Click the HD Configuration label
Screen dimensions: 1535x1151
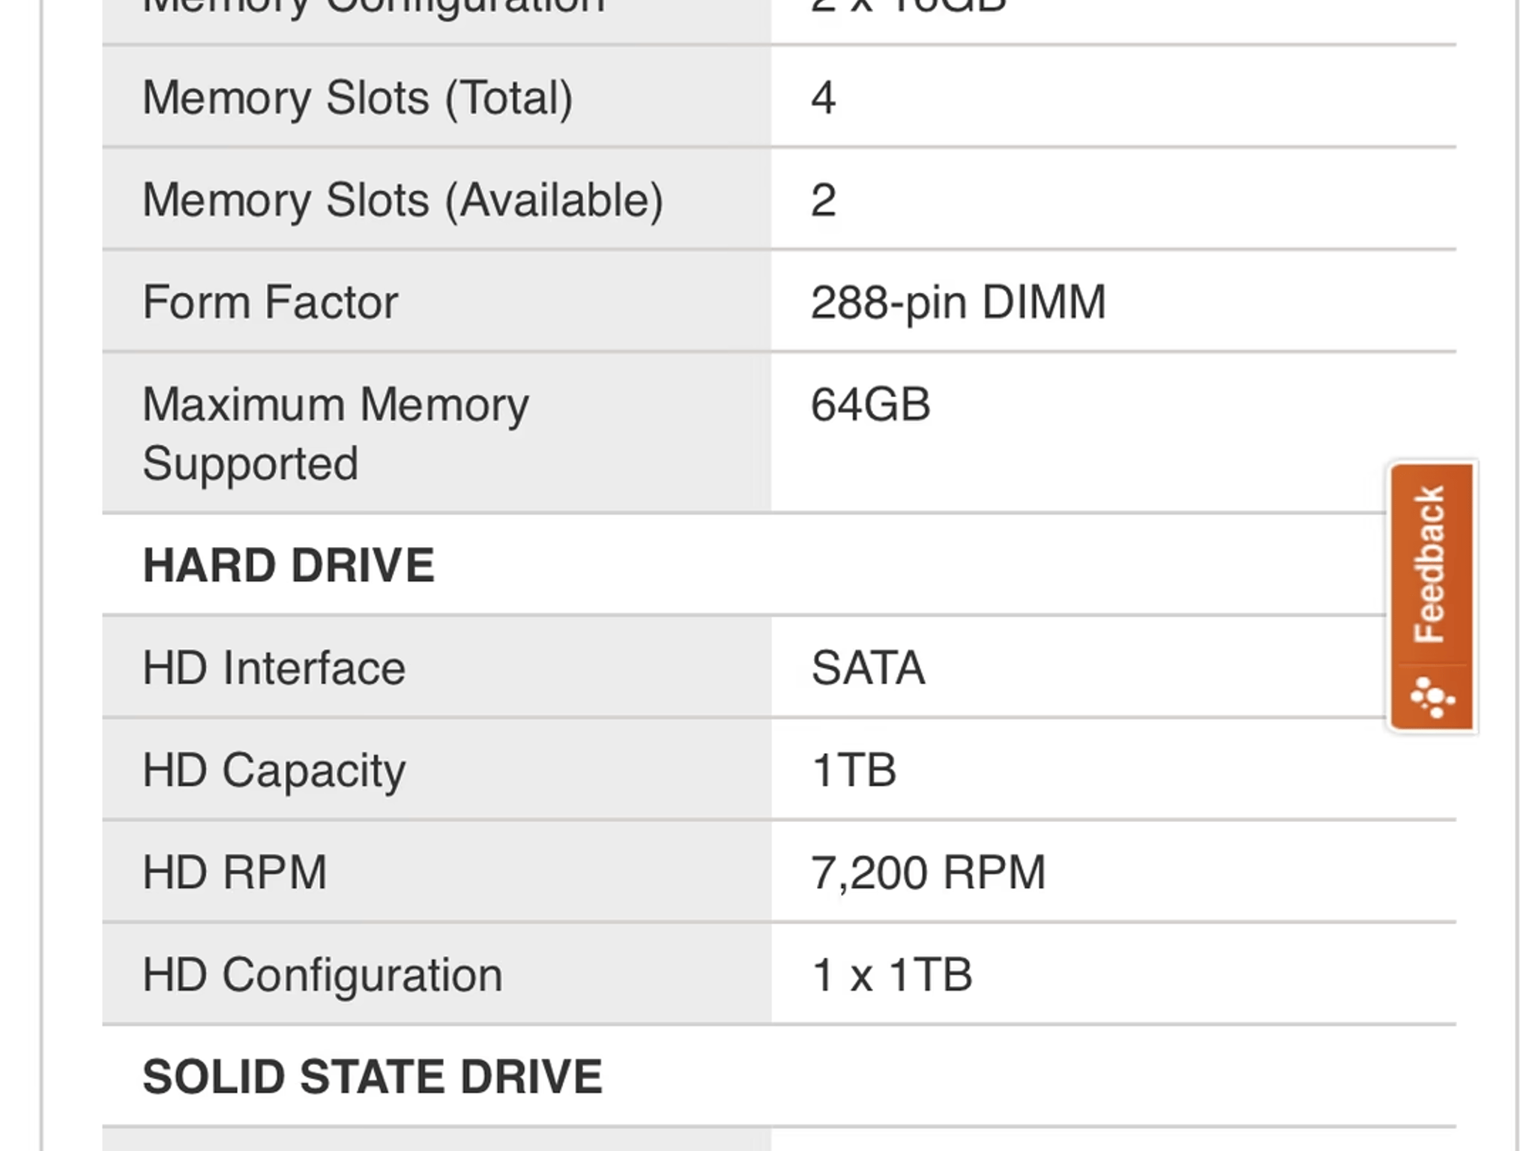coord(322,975)
